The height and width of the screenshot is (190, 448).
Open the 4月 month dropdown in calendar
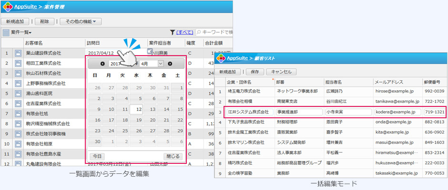click(152, 64)
